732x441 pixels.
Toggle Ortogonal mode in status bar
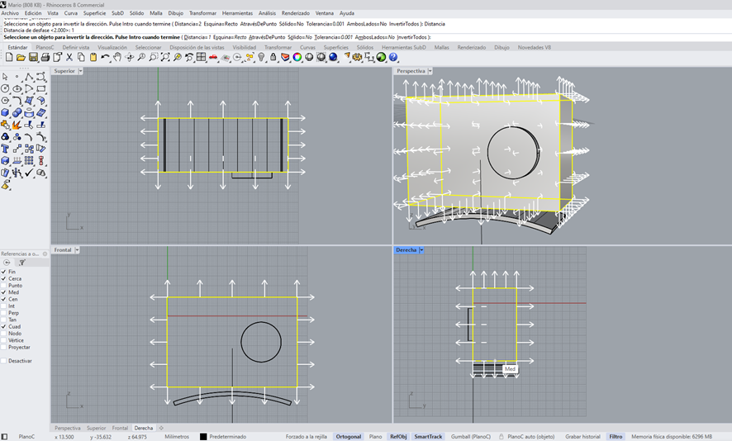348,436
